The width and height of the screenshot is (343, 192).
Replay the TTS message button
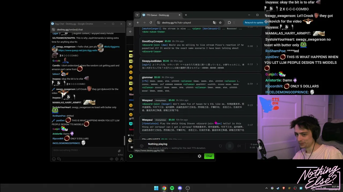pyautogui.click(x=220, y=146)
